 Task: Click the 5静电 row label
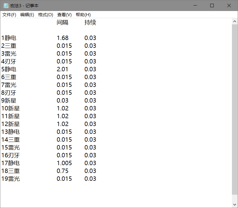9,69
